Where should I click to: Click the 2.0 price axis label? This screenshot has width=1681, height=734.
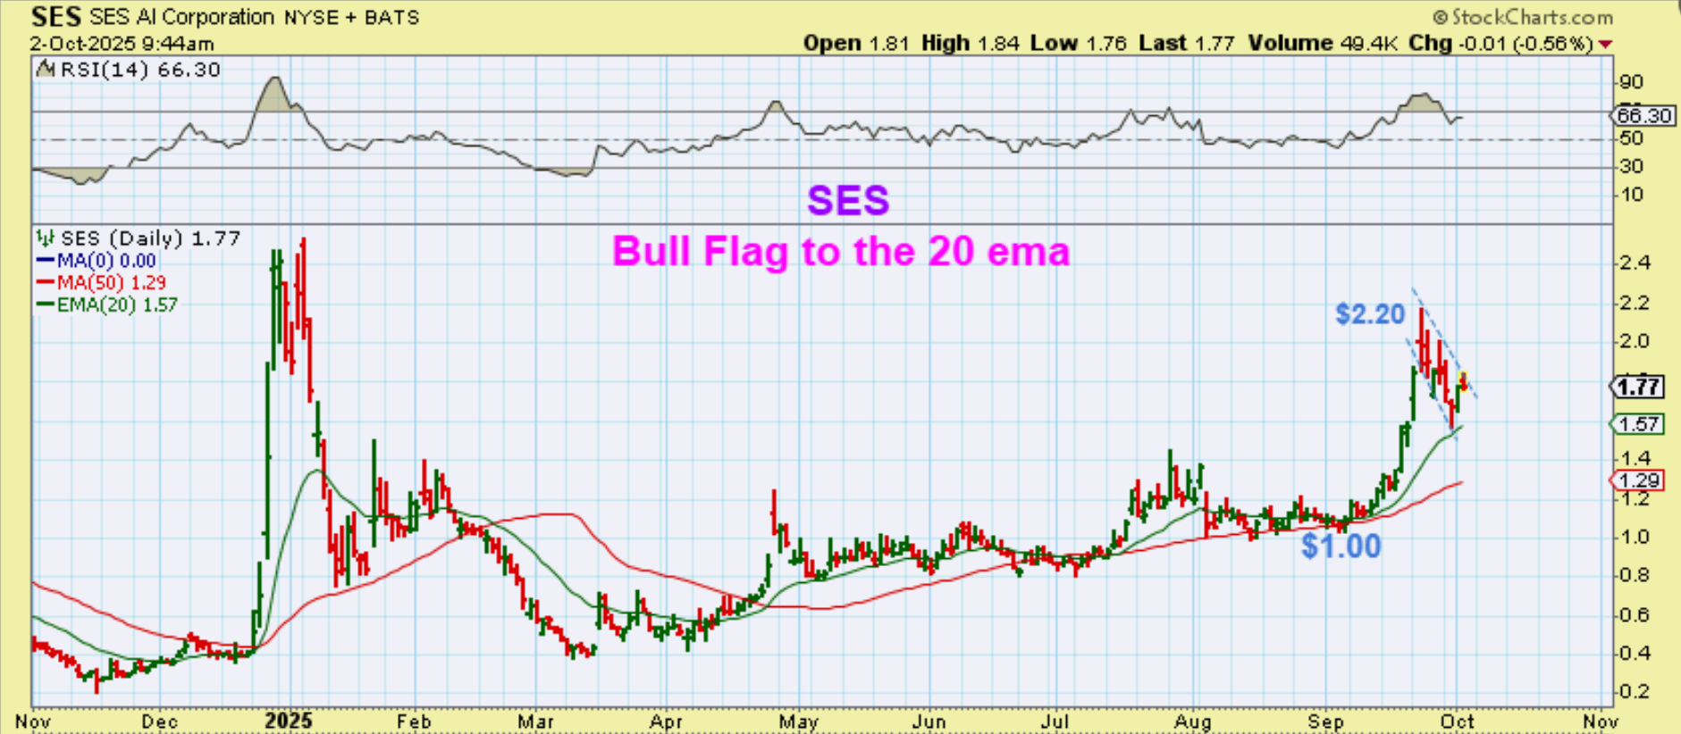click(x=1635, y=341)
